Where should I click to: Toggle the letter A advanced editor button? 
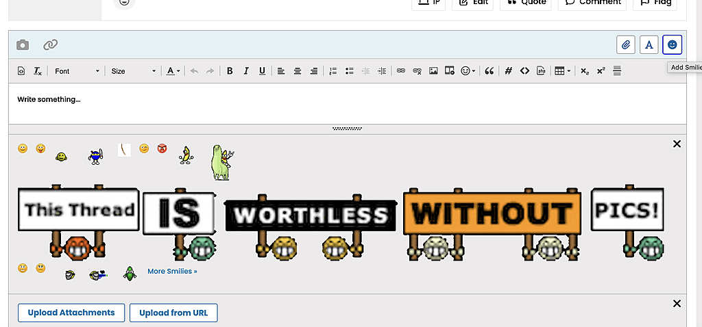point(649,44)
